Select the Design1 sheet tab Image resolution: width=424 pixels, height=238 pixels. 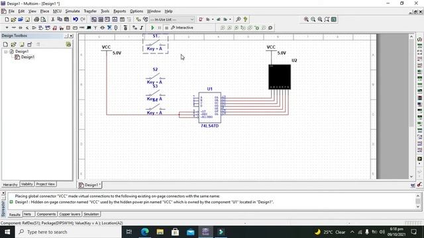tap(90, 185)
